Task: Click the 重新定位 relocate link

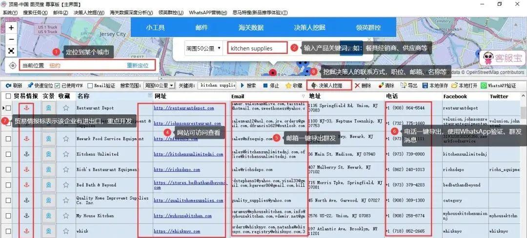Action: click(138, 65)
